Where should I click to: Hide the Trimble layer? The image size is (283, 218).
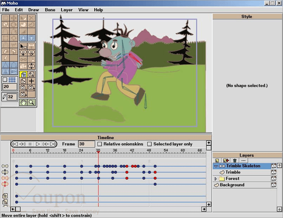coord(274,172)
